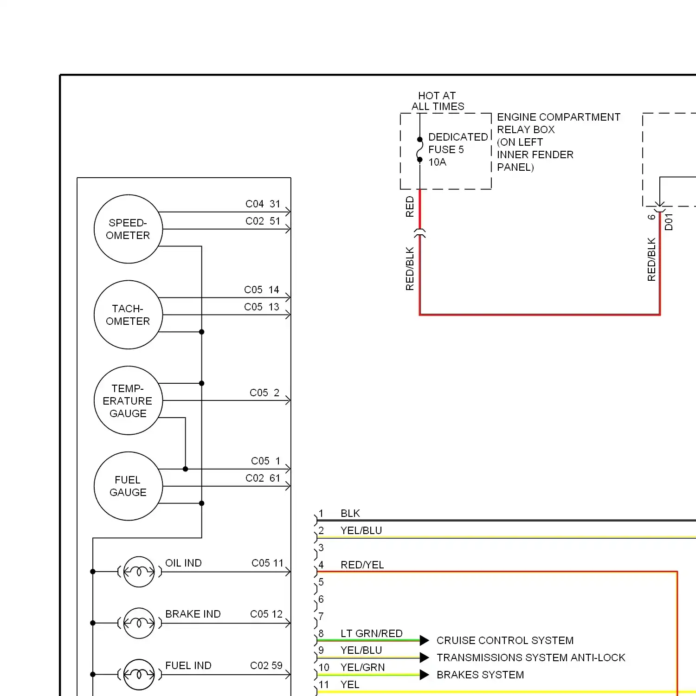Select the FUEL GAUGE circle
The height and width of the screenshot is (696, 696).
[x=128, y=486]
